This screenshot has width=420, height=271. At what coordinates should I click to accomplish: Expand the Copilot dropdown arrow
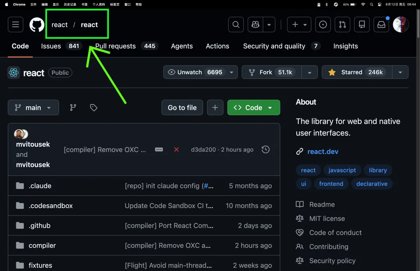point(269,24)
